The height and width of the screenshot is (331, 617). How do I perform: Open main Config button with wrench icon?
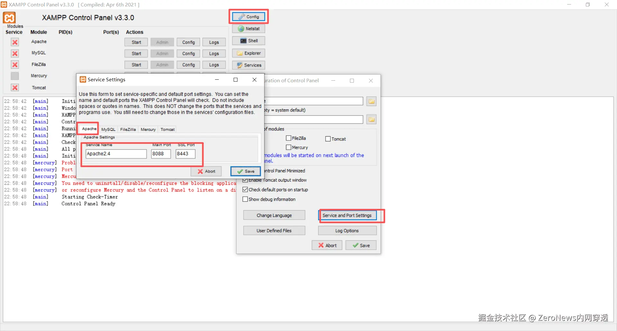[249, 17]
